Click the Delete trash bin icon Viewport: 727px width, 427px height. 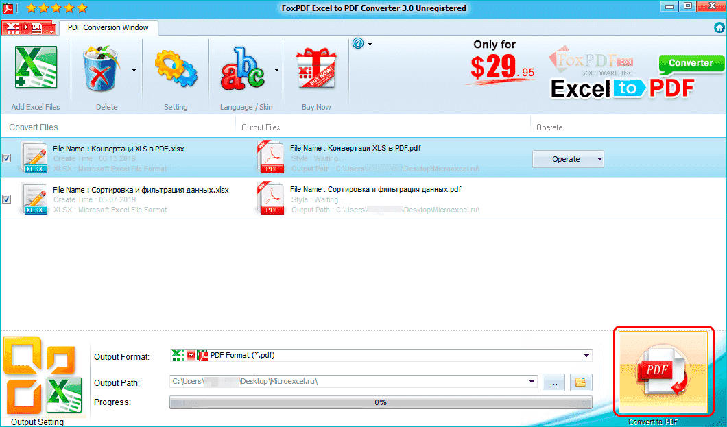[105, 69]
